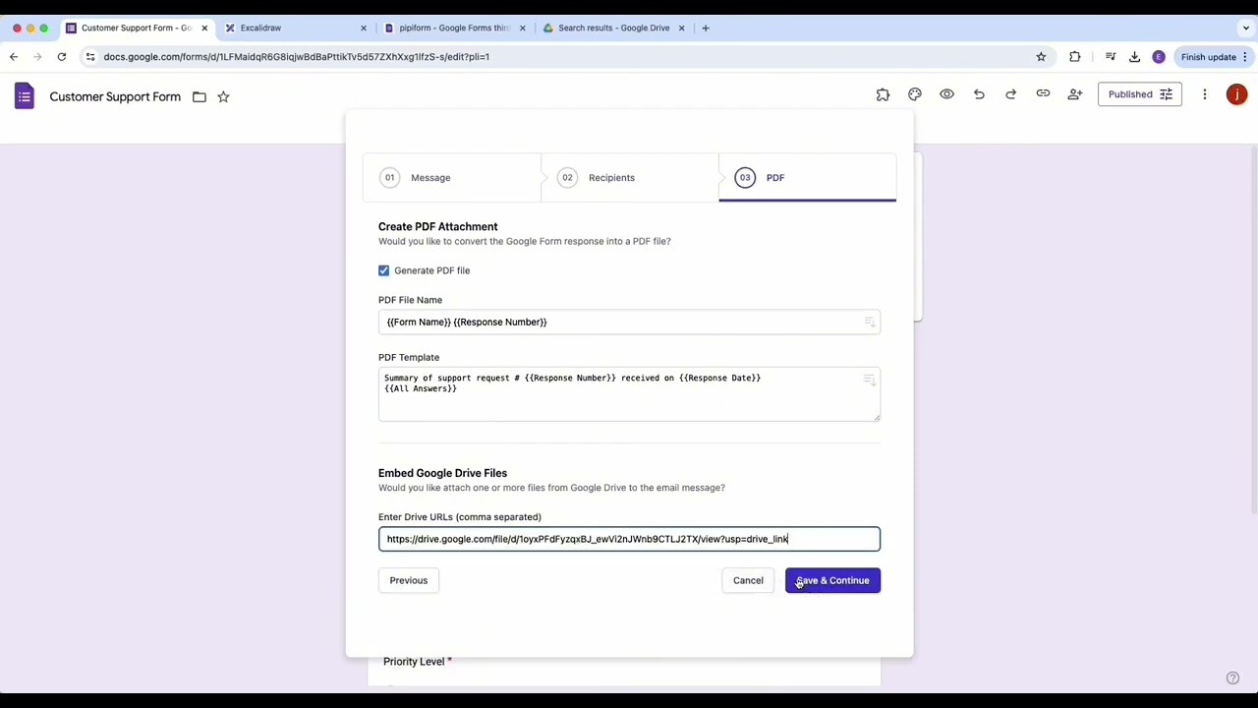The image size is (1258, 708).
Task: Click inside the PDF Template textarea
Action: 629,394
